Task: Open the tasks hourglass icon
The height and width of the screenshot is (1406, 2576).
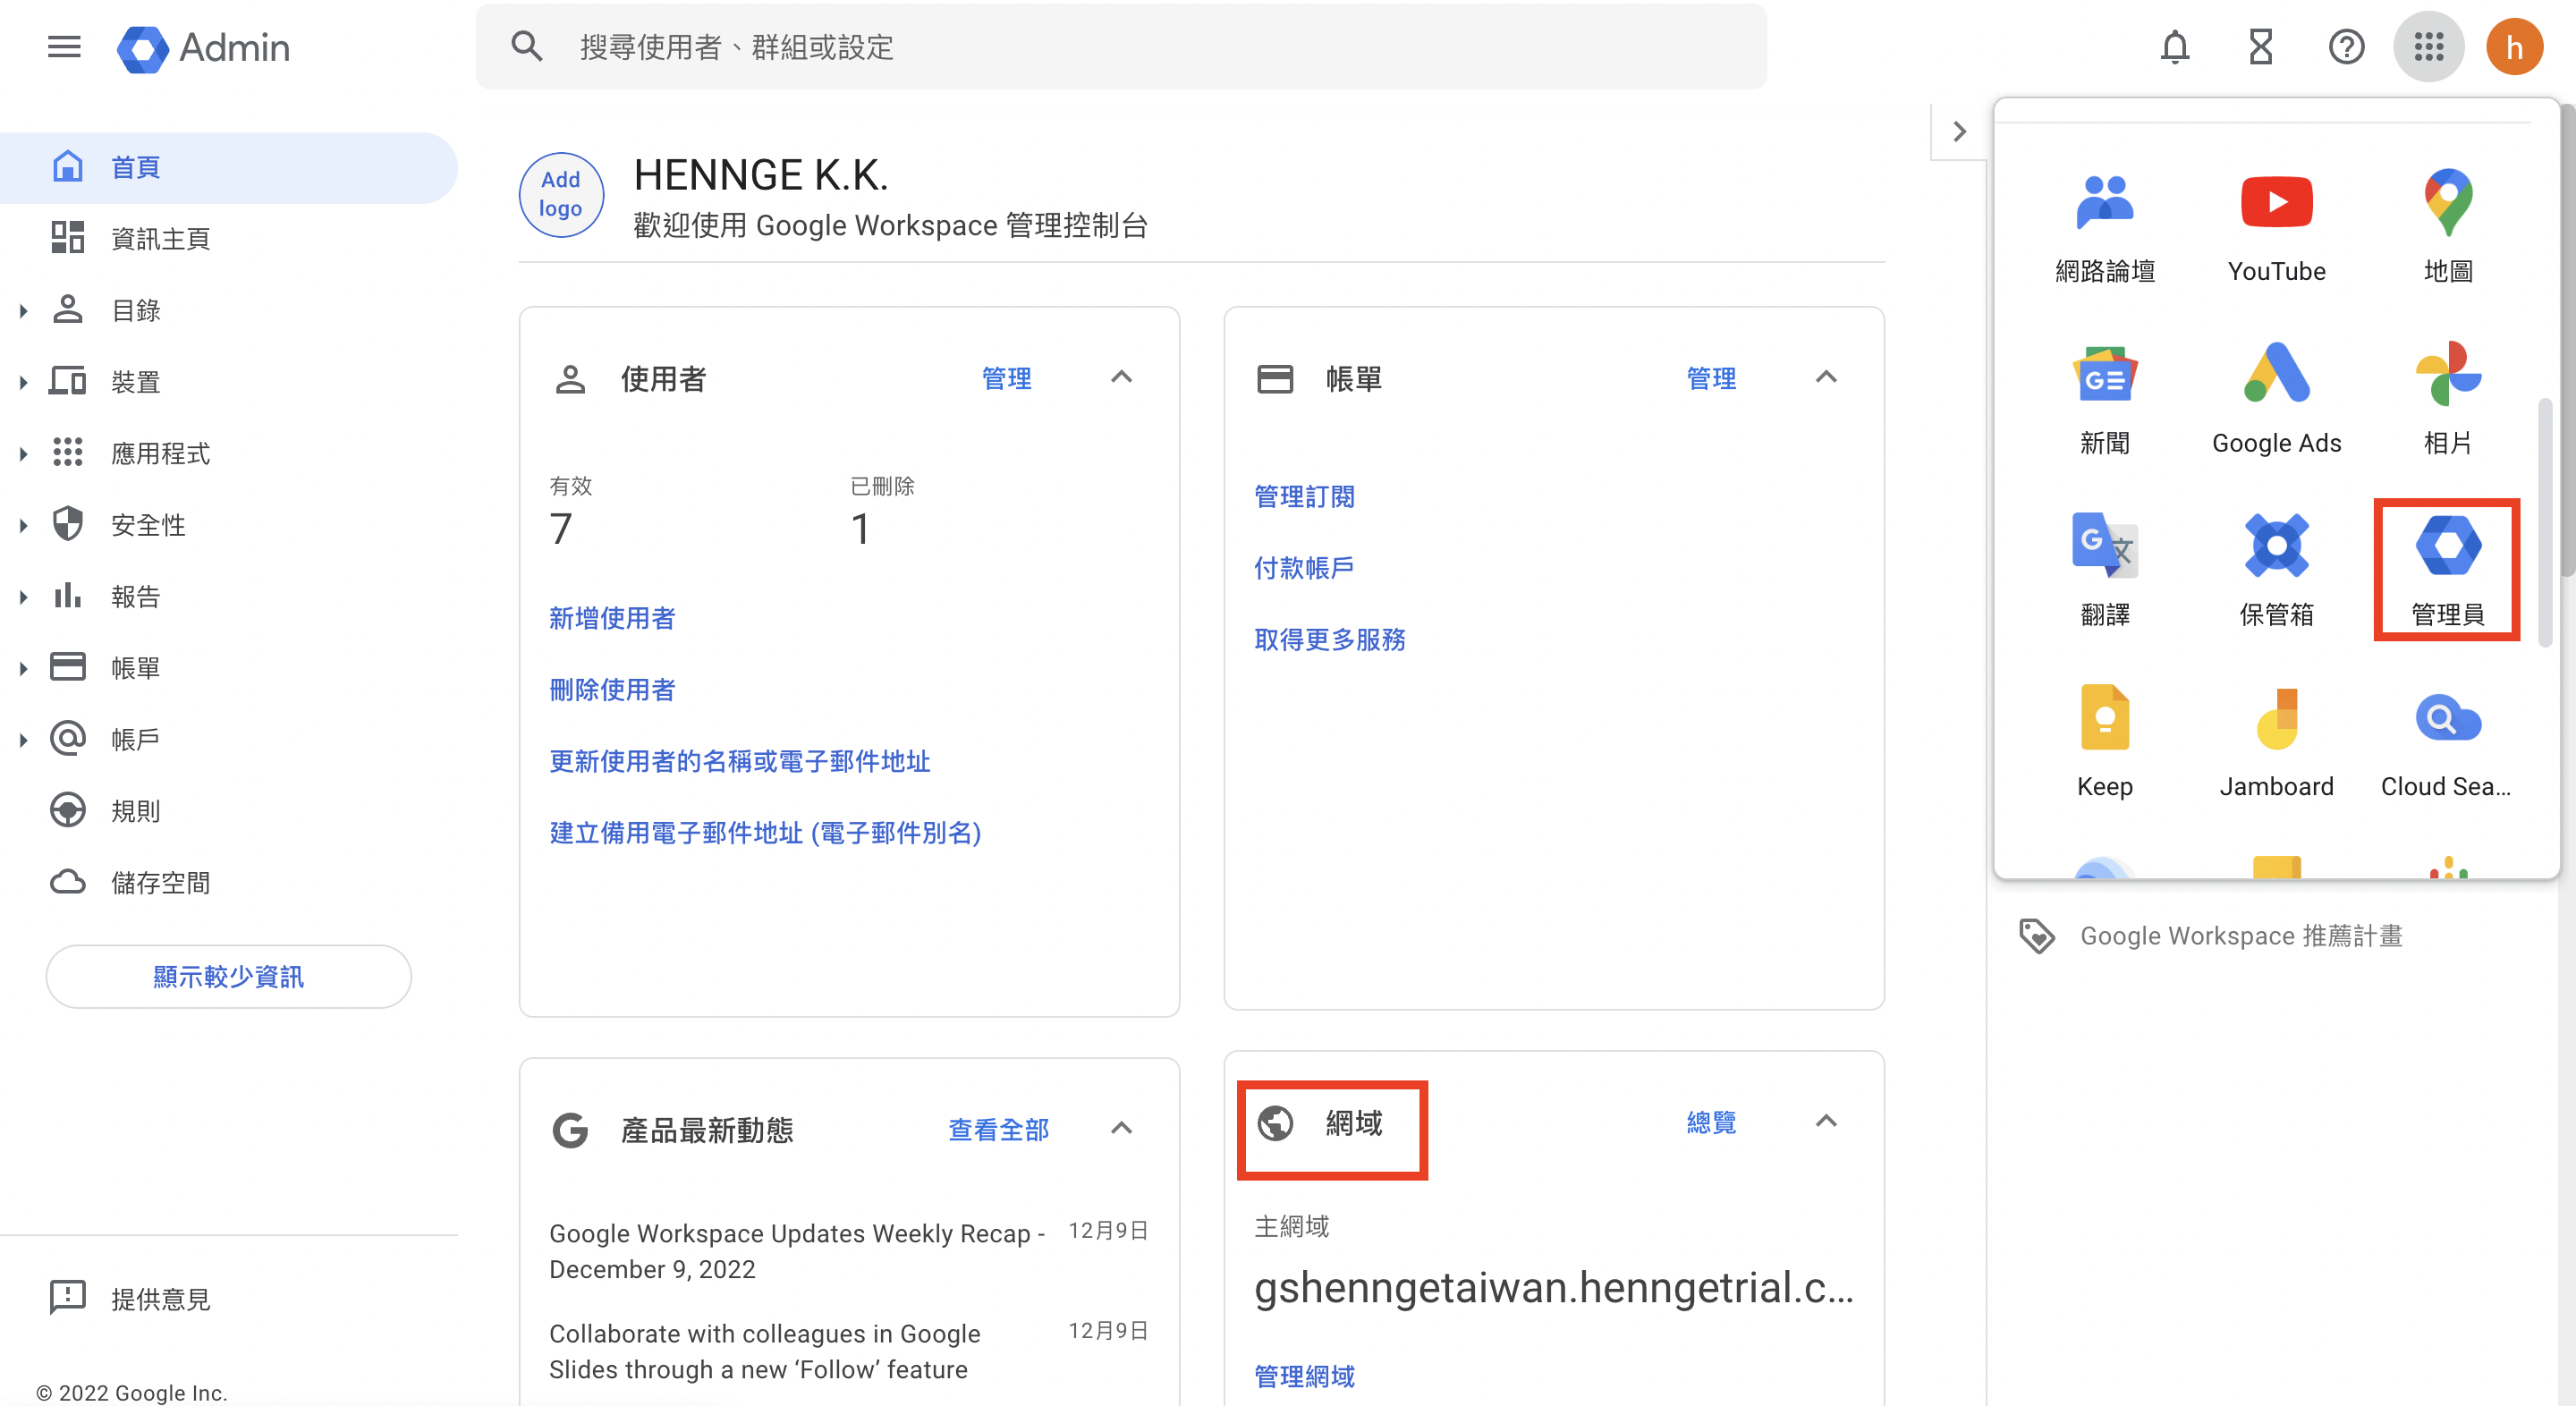Action: click(x=2260, y=47)
